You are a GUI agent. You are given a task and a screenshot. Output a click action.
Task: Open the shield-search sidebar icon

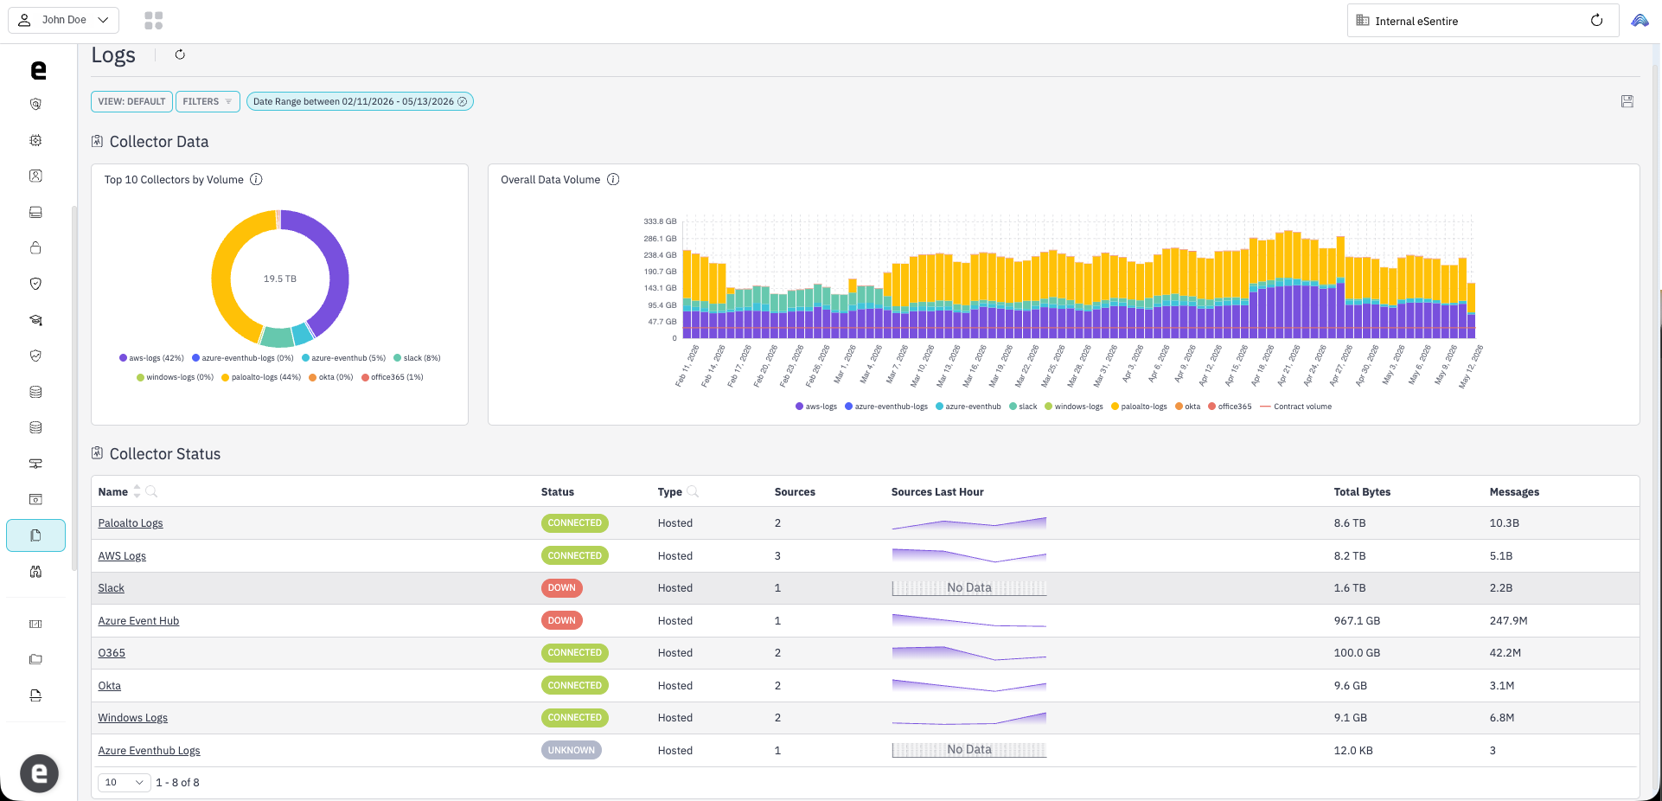[35, 104]
